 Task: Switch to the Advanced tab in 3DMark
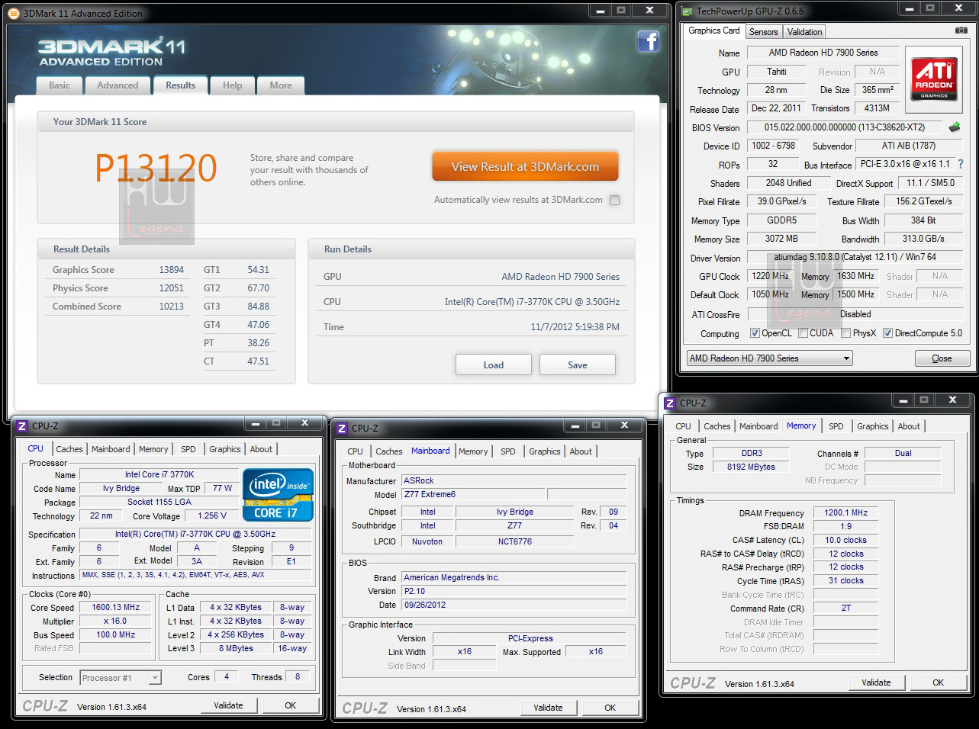click(x=118, y=85)
